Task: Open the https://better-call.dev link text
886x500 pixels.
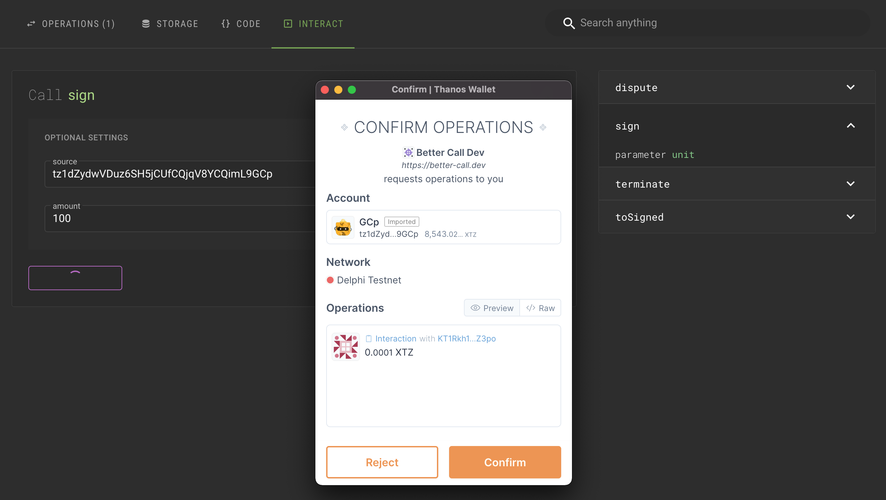Action: tap(443, 165)
